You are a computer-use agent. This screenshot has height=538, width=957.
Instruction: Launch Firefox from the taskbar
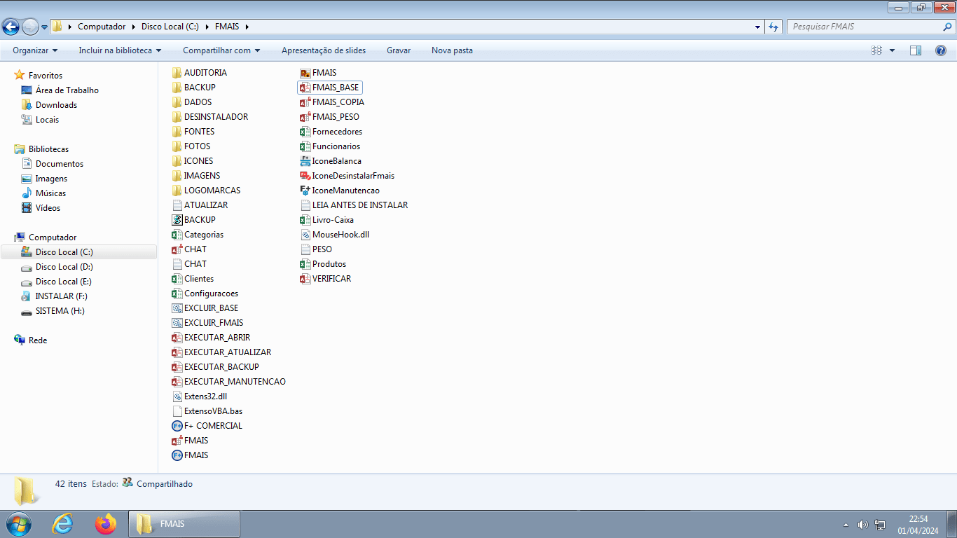pos(106,524)
